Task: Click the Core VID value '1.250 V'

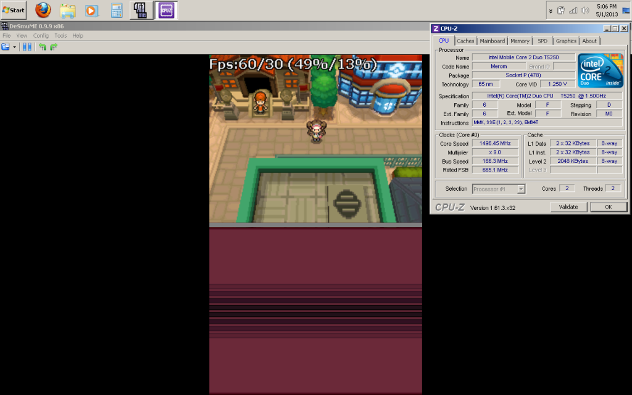Action: [557, 84]
